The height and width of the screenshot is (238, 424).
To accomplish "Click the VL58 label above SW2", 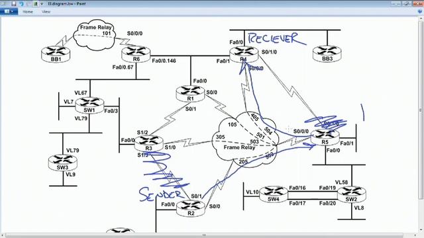I will (342, 182).
